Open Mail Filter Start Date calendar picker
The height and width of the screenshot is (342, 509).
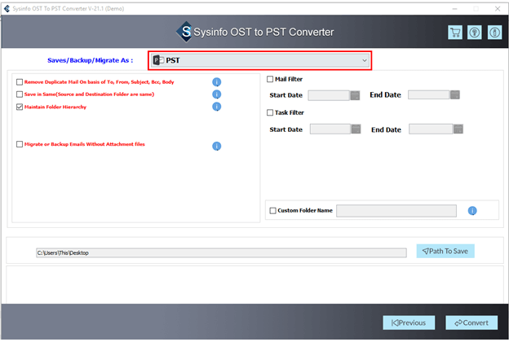click(x=355, y=95)
